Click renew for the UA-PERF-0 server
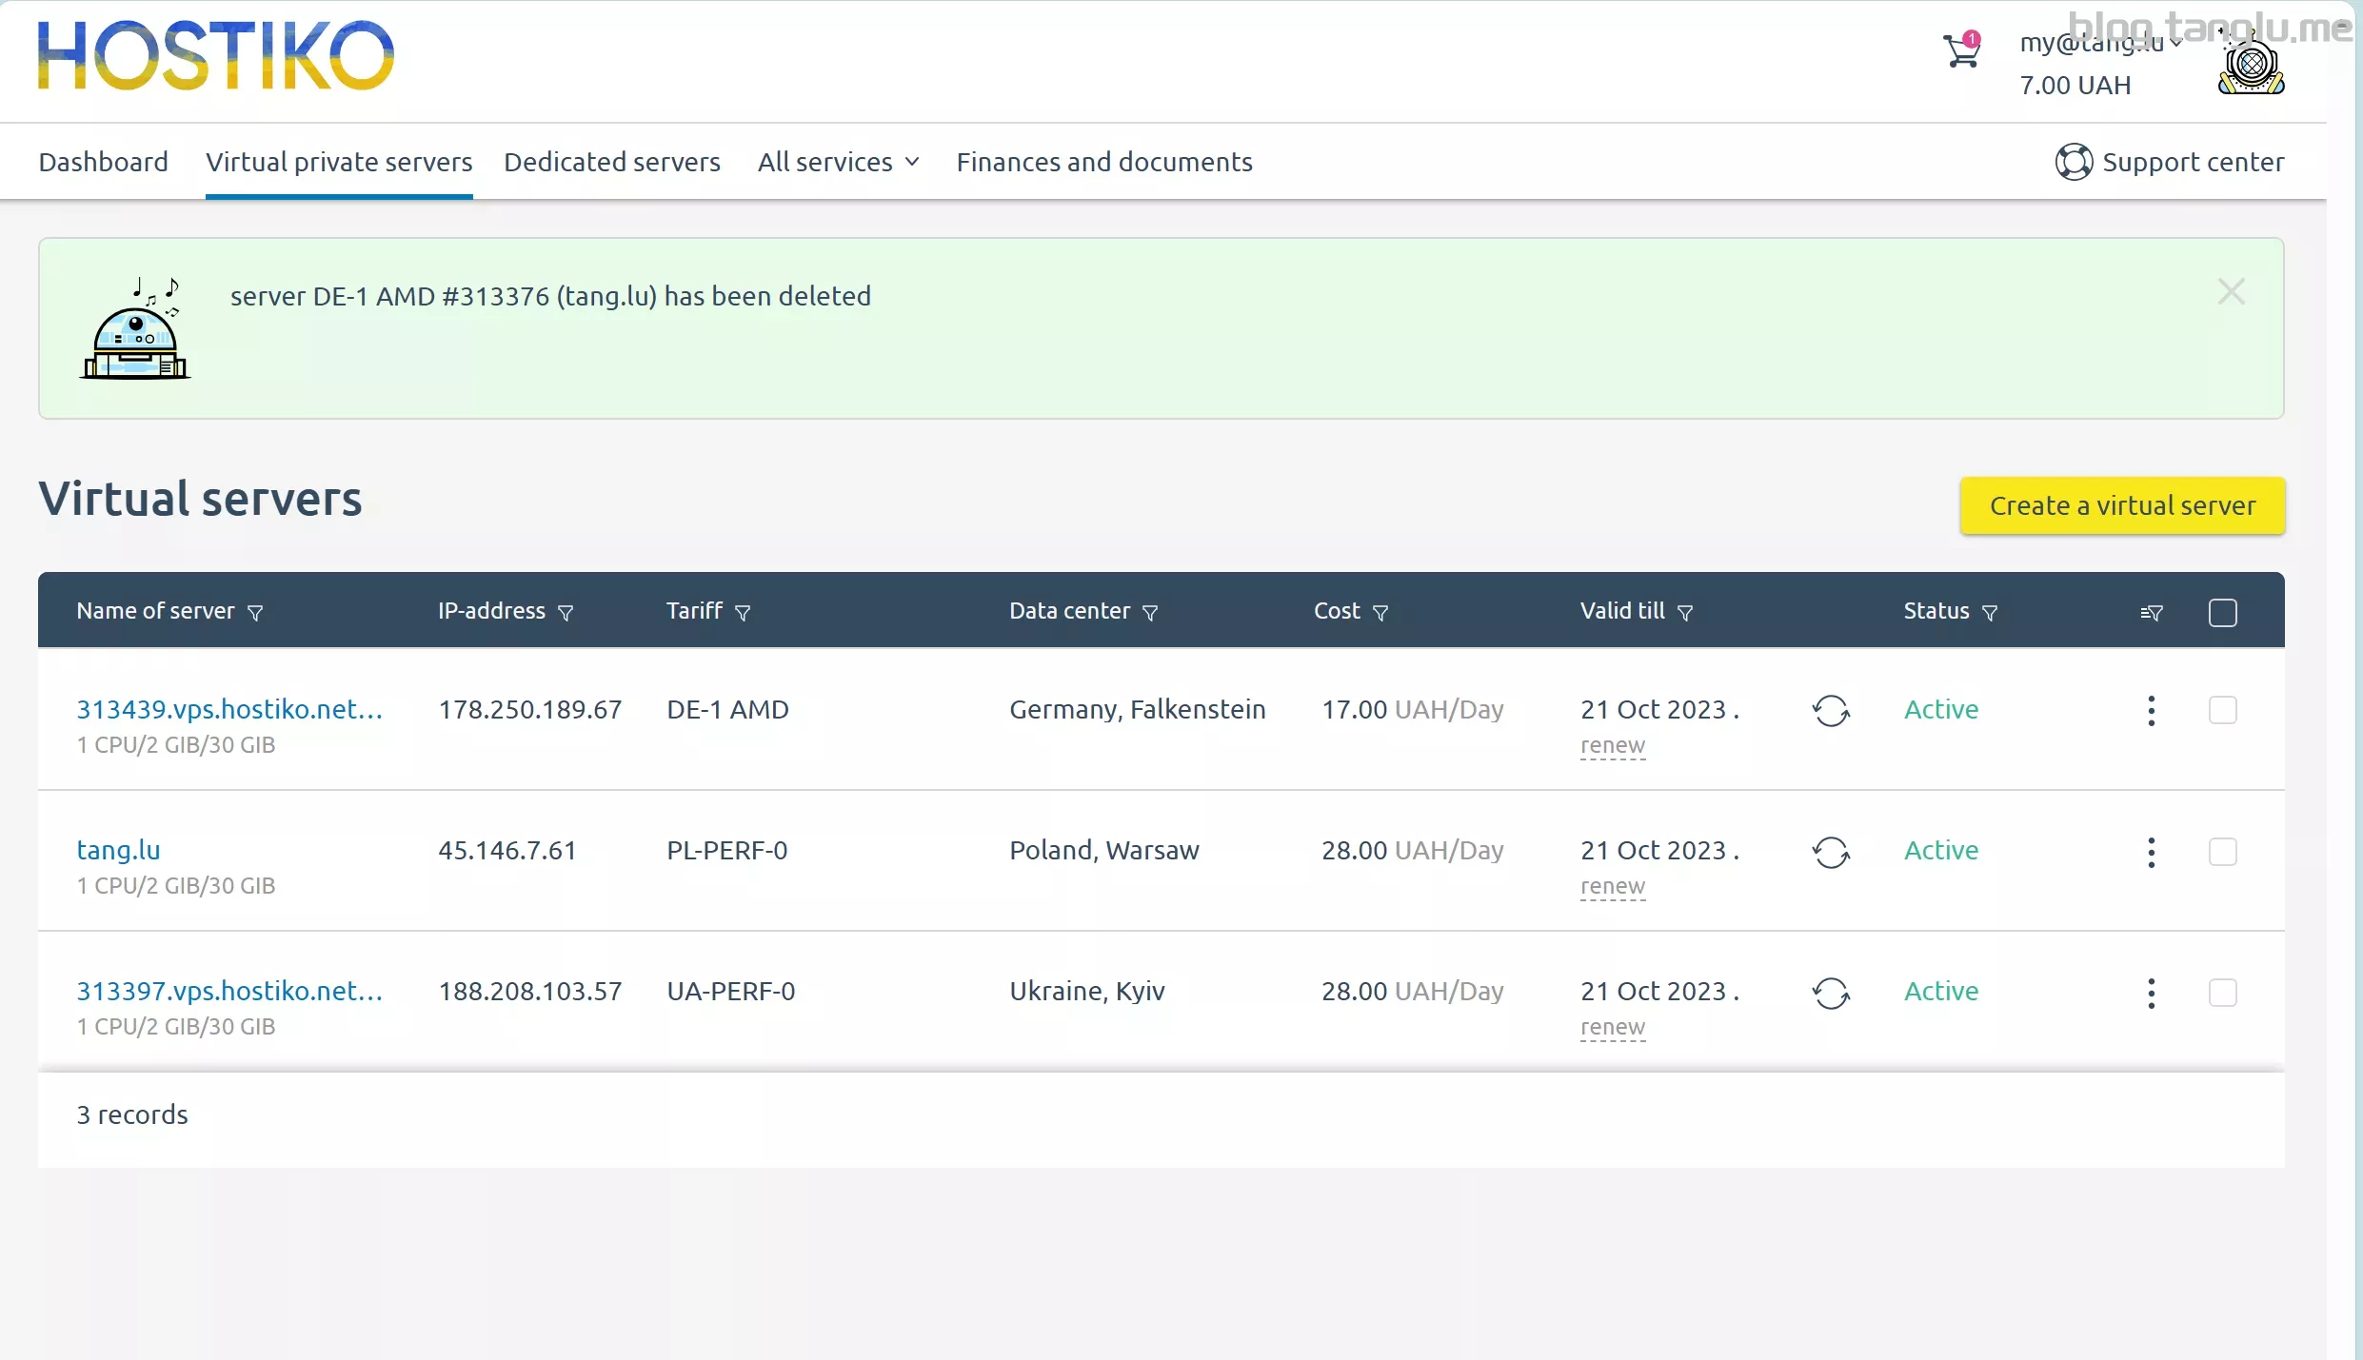 click(1613, 1027)
